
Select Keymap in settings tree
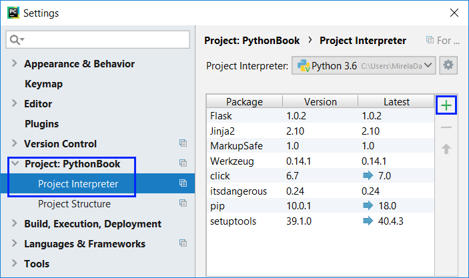coord(43,84)
